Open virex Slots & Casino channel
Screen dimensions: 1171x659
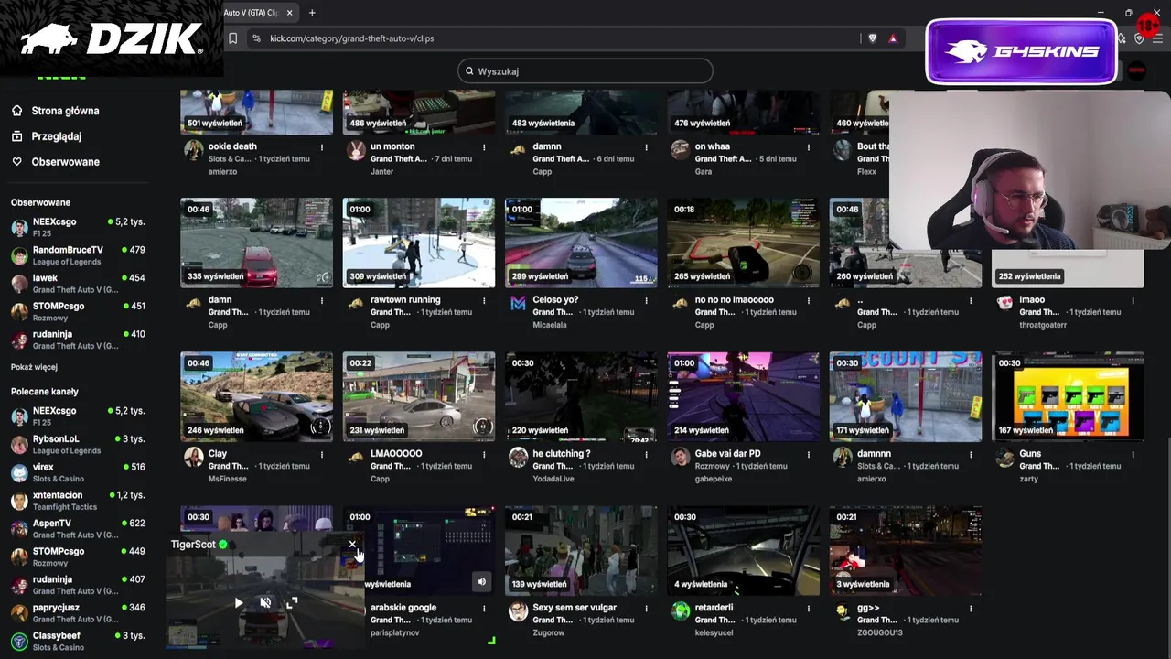tap(78, 472)
